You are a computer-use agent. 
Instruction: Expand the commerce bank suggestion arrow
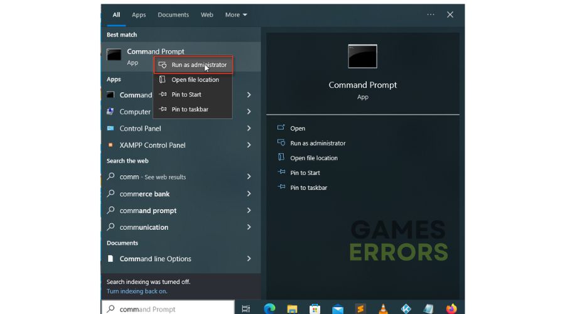(249, 193)
